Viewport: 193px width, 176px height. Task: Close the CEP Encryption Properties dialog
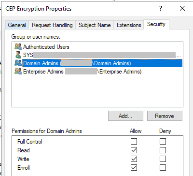click(182, 8)
